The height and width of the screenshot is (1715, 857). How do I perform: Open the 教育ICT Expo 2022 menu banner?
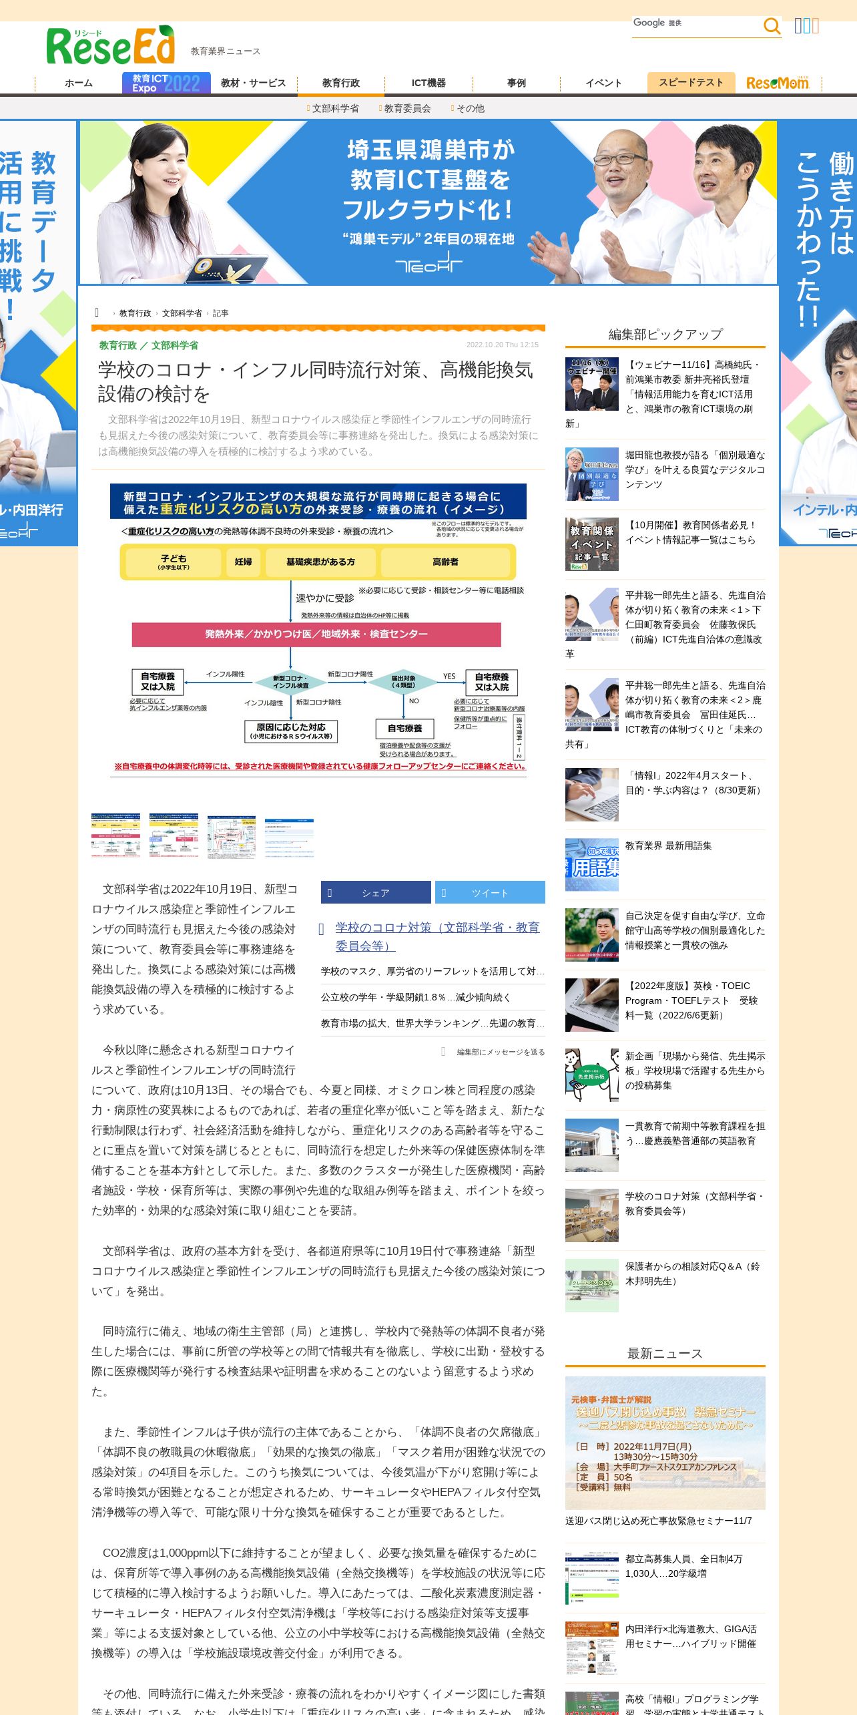tap(166, 83)
